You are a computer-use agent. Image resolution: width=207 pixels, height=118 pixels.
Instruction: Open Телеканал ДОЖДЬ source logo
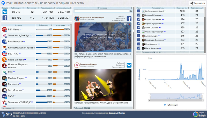[4, 35]
